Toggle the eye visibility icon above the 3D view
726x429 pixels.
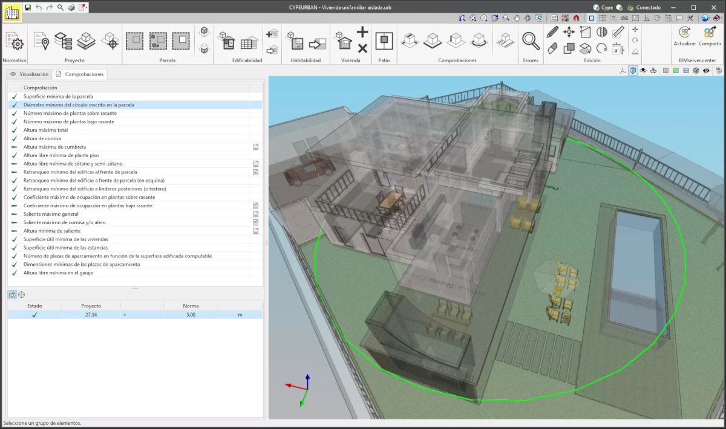(705, 71)
